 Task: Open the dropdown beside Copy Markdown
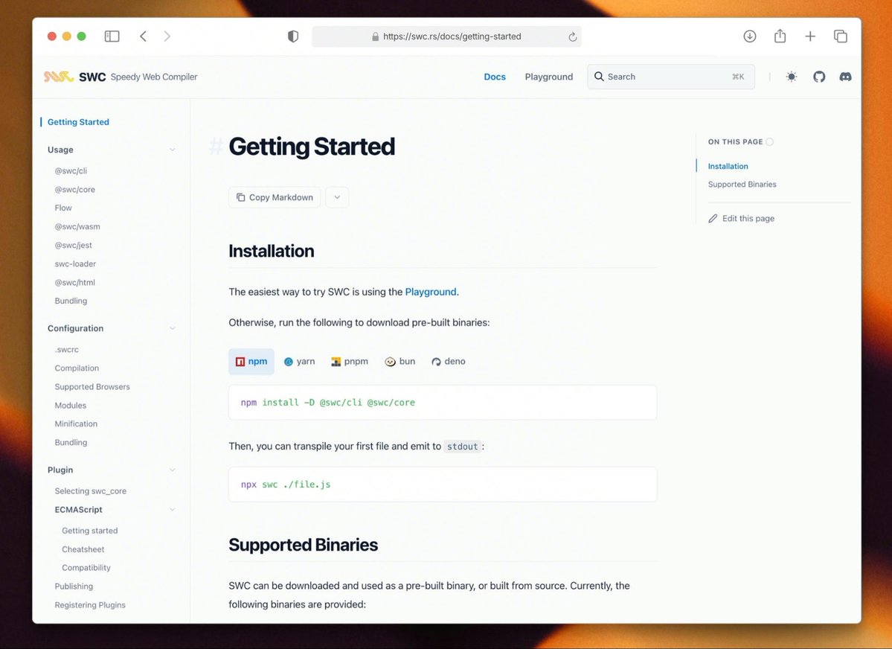click(337, 197)
